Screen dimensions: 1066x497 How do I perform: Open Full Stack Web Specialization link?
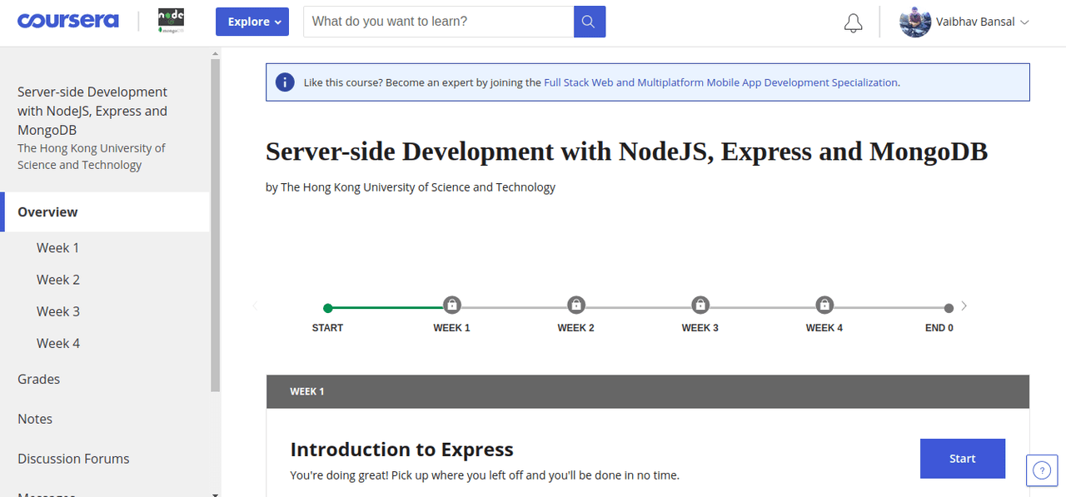pos(720,82)
